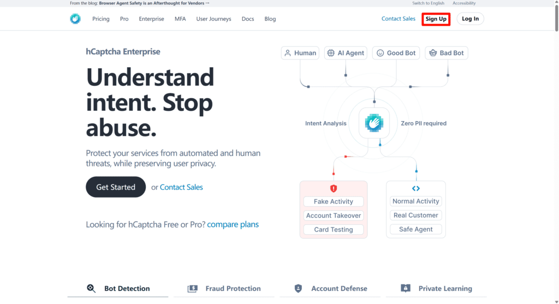
Task: Go to Docs in the navigation
Action: tap(248, 19)
